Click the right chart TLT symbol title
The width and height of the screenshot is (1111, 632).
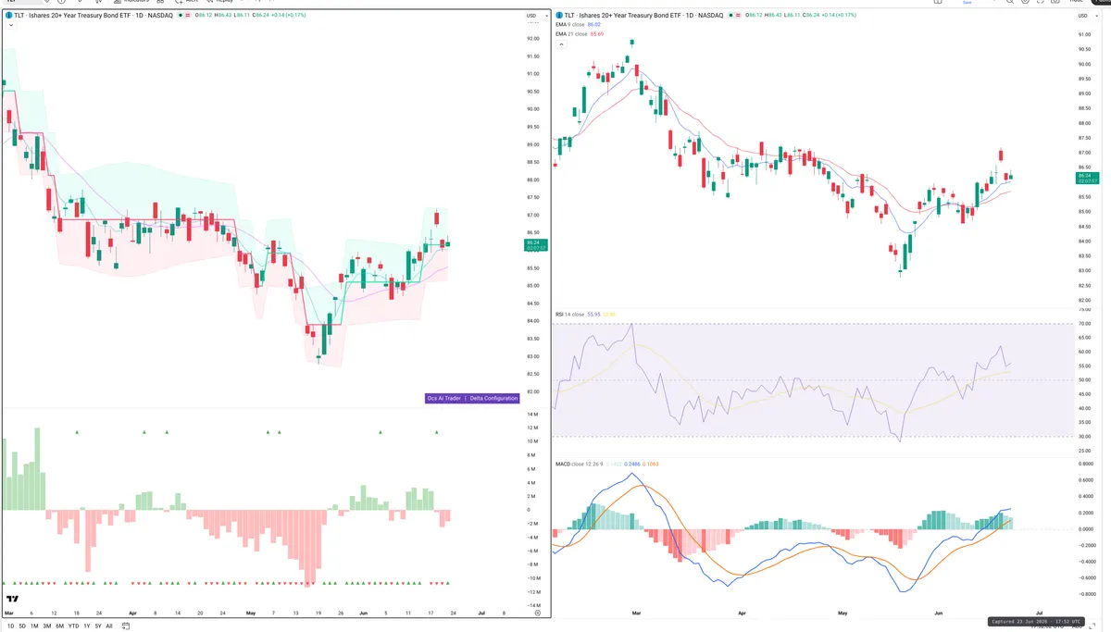click(643, 16)
